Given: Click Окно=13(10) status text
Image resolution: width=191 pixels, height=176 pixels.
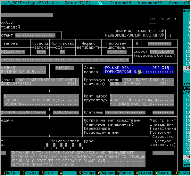Looking at the screenshot, I should (x=78, y=3).
